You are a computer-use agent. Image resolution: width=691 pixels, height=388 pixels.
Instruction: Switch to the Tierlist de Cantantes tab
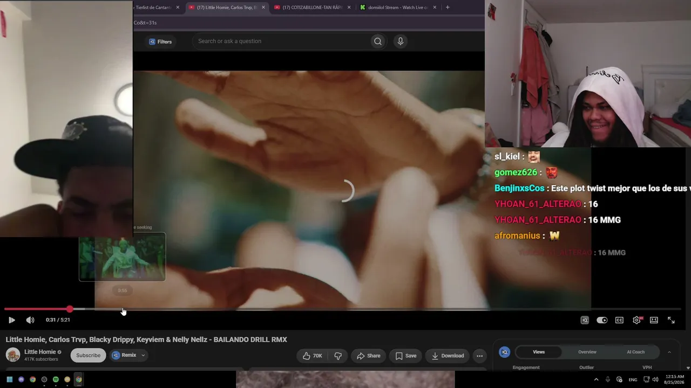point(153,8)
